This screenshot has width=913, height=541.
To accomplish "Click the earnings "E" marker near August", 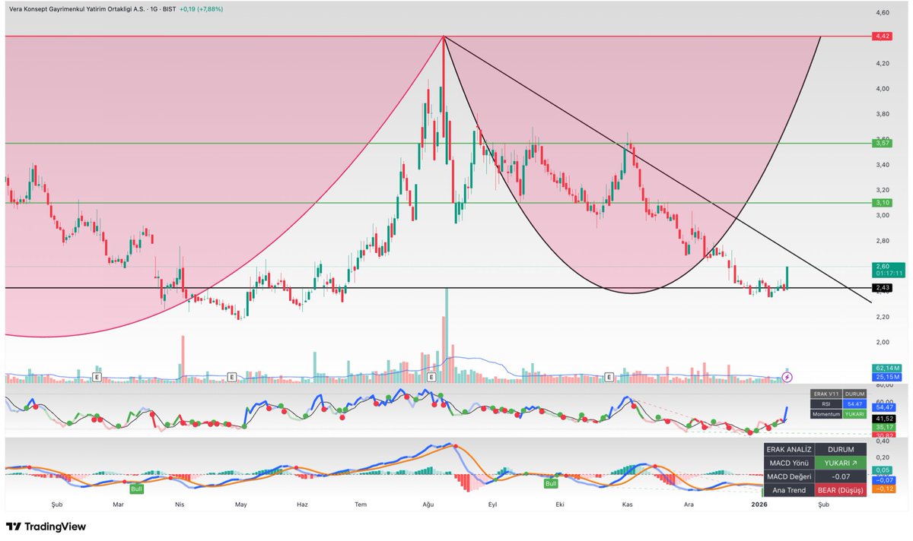I will click(x=430, y=375).
